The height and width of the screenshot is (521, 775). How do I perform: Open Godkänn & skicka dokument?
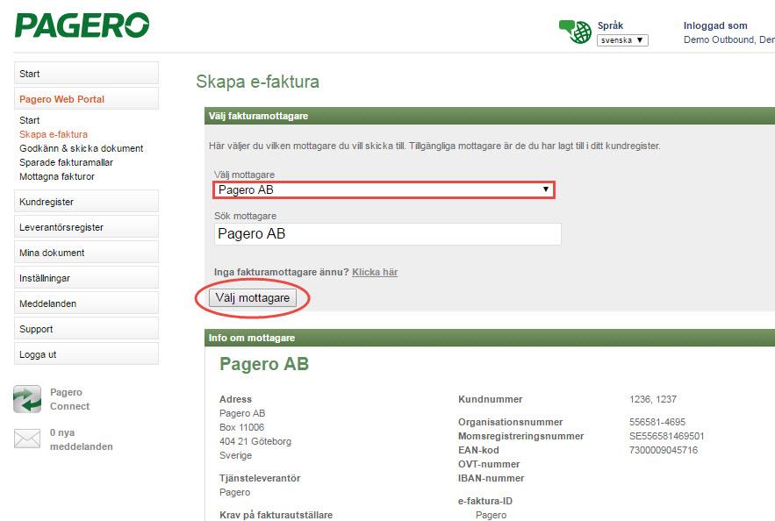click(x=81, y=148)
